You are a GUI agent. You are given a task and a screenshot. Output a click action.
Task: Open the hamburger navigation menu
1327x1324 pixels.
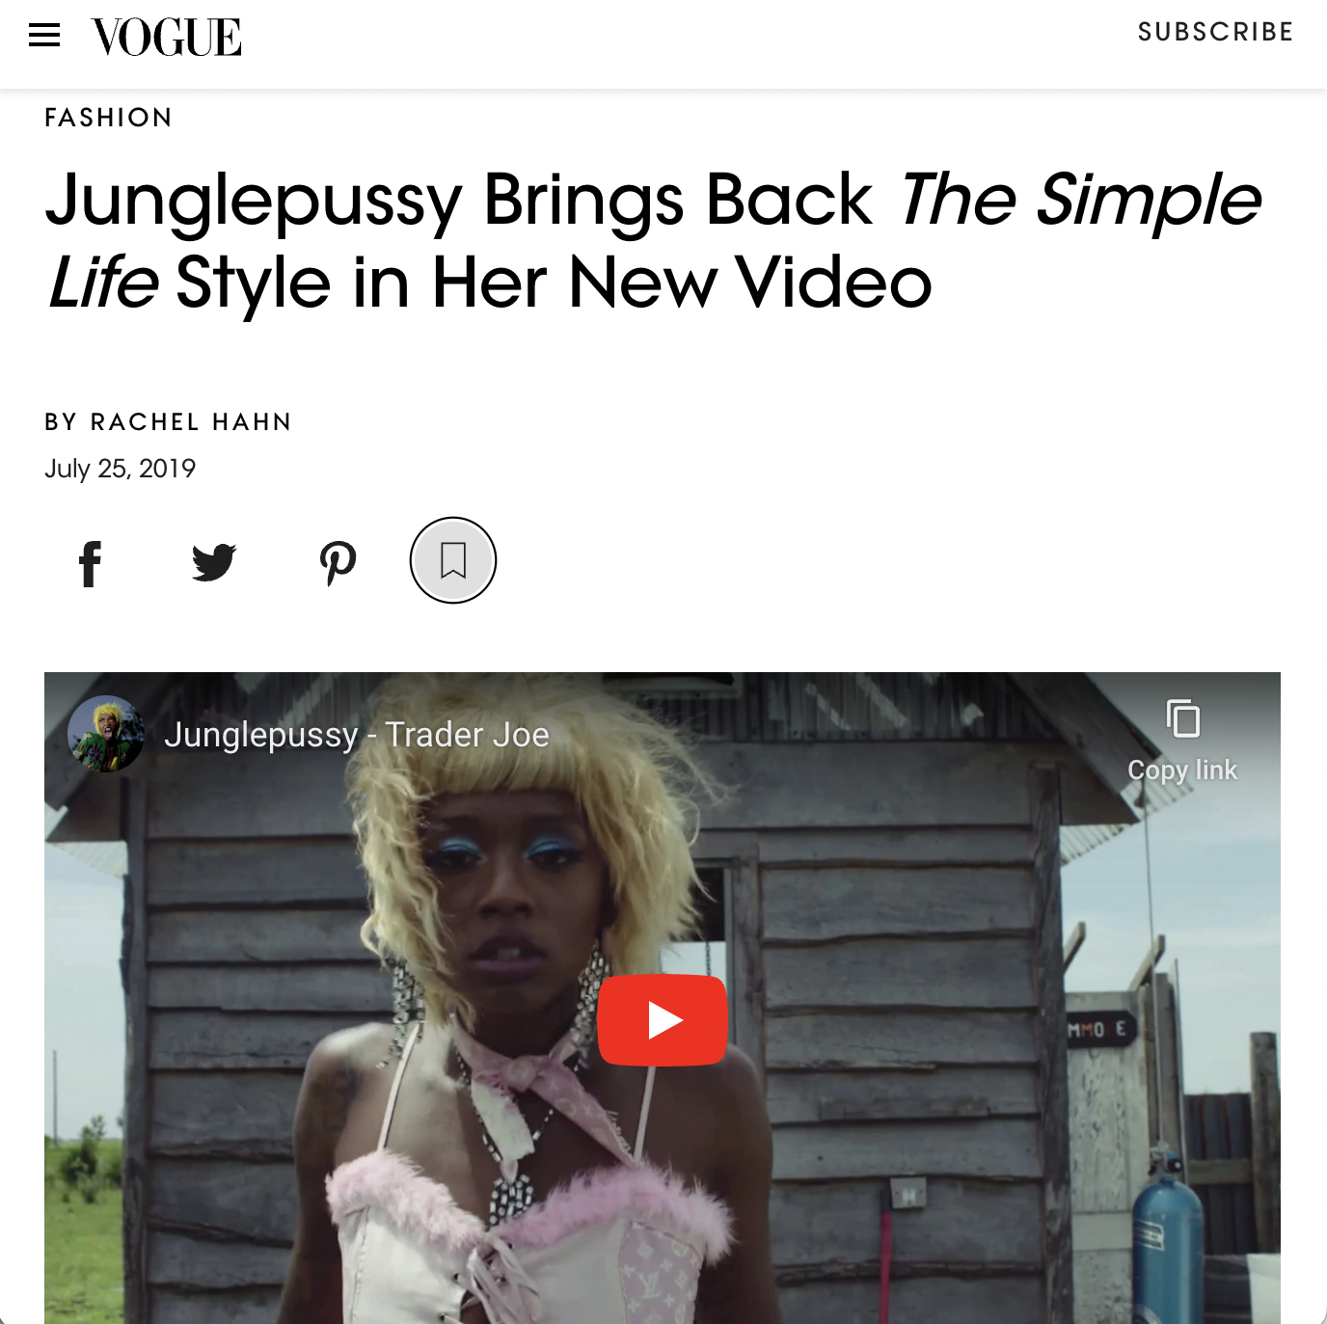pyautogui.click(x=44, y=37)
